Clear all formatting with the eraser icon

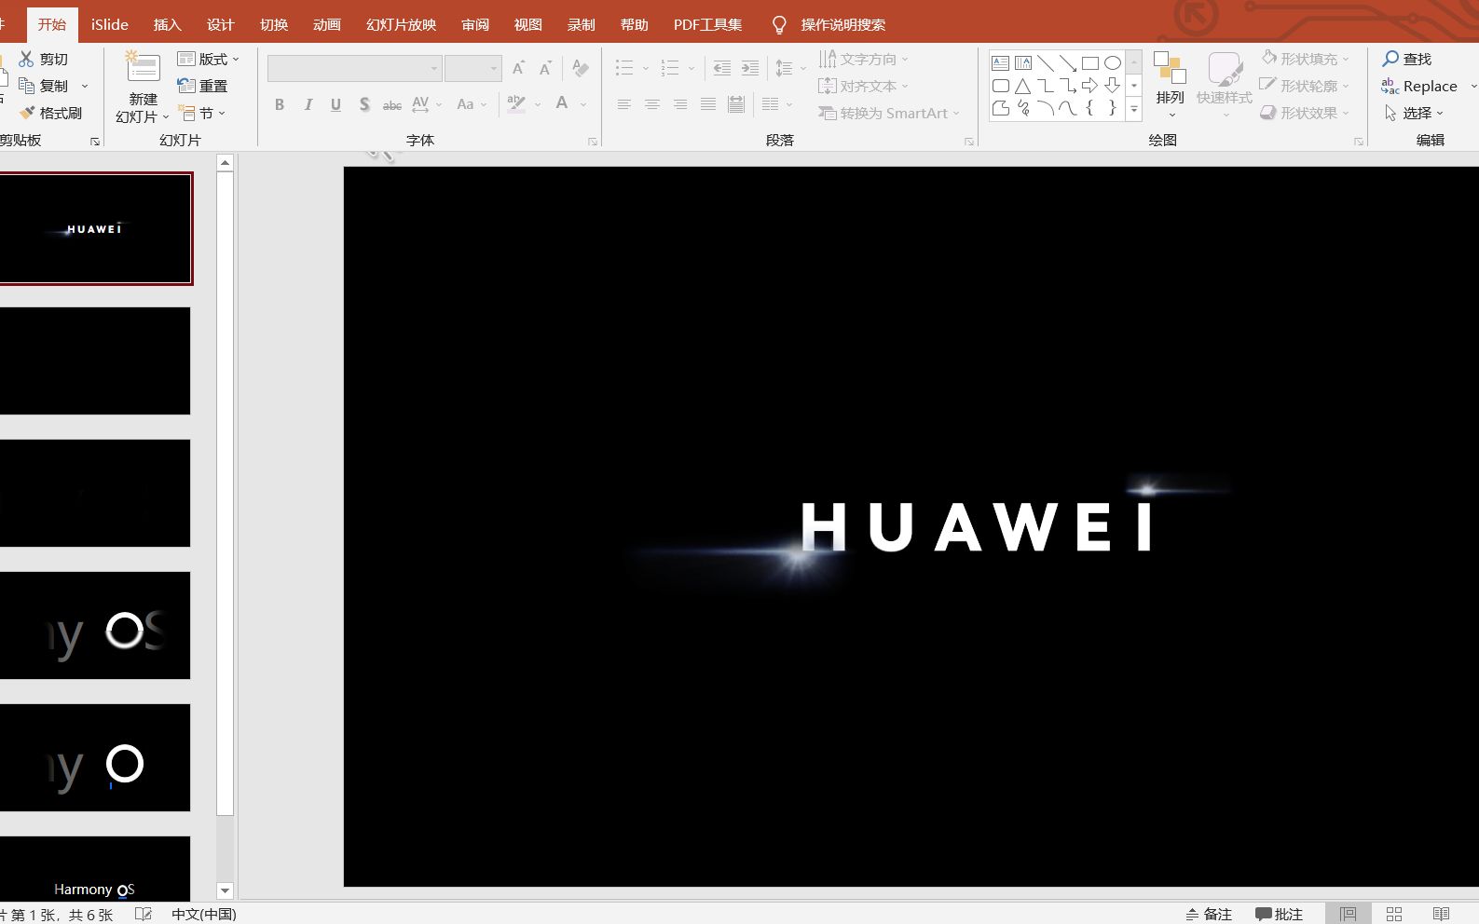[x=581, y=68]
